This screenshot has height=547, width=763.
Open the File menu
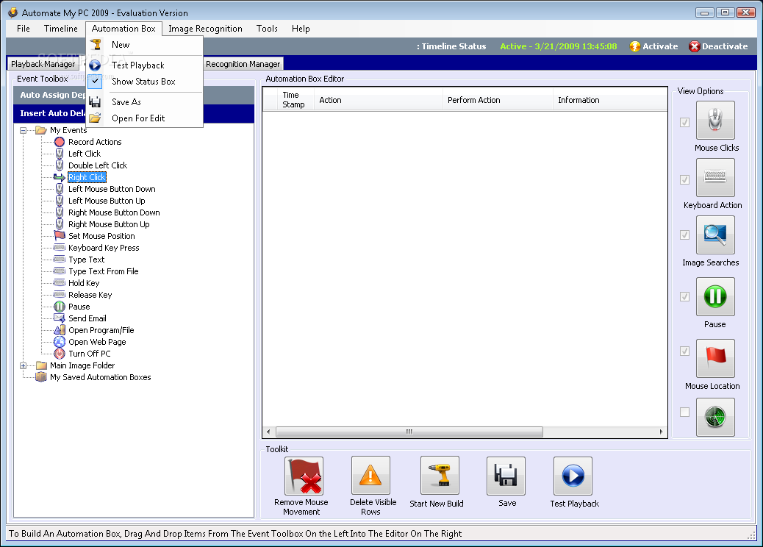point(23,29)
